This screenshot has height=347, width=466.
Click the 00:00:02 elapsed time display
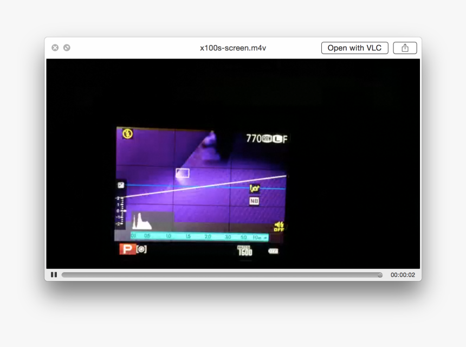coord(403,275)
